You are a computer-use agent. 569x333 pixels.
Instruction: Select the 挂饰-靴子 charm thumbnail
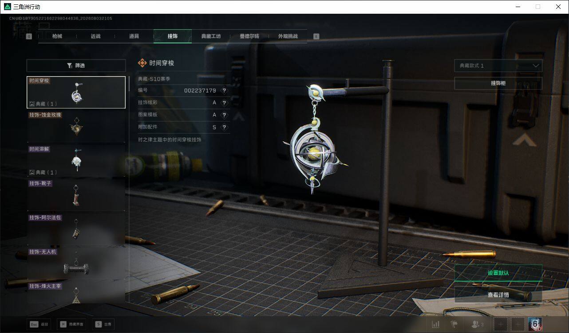coord(76,195)
